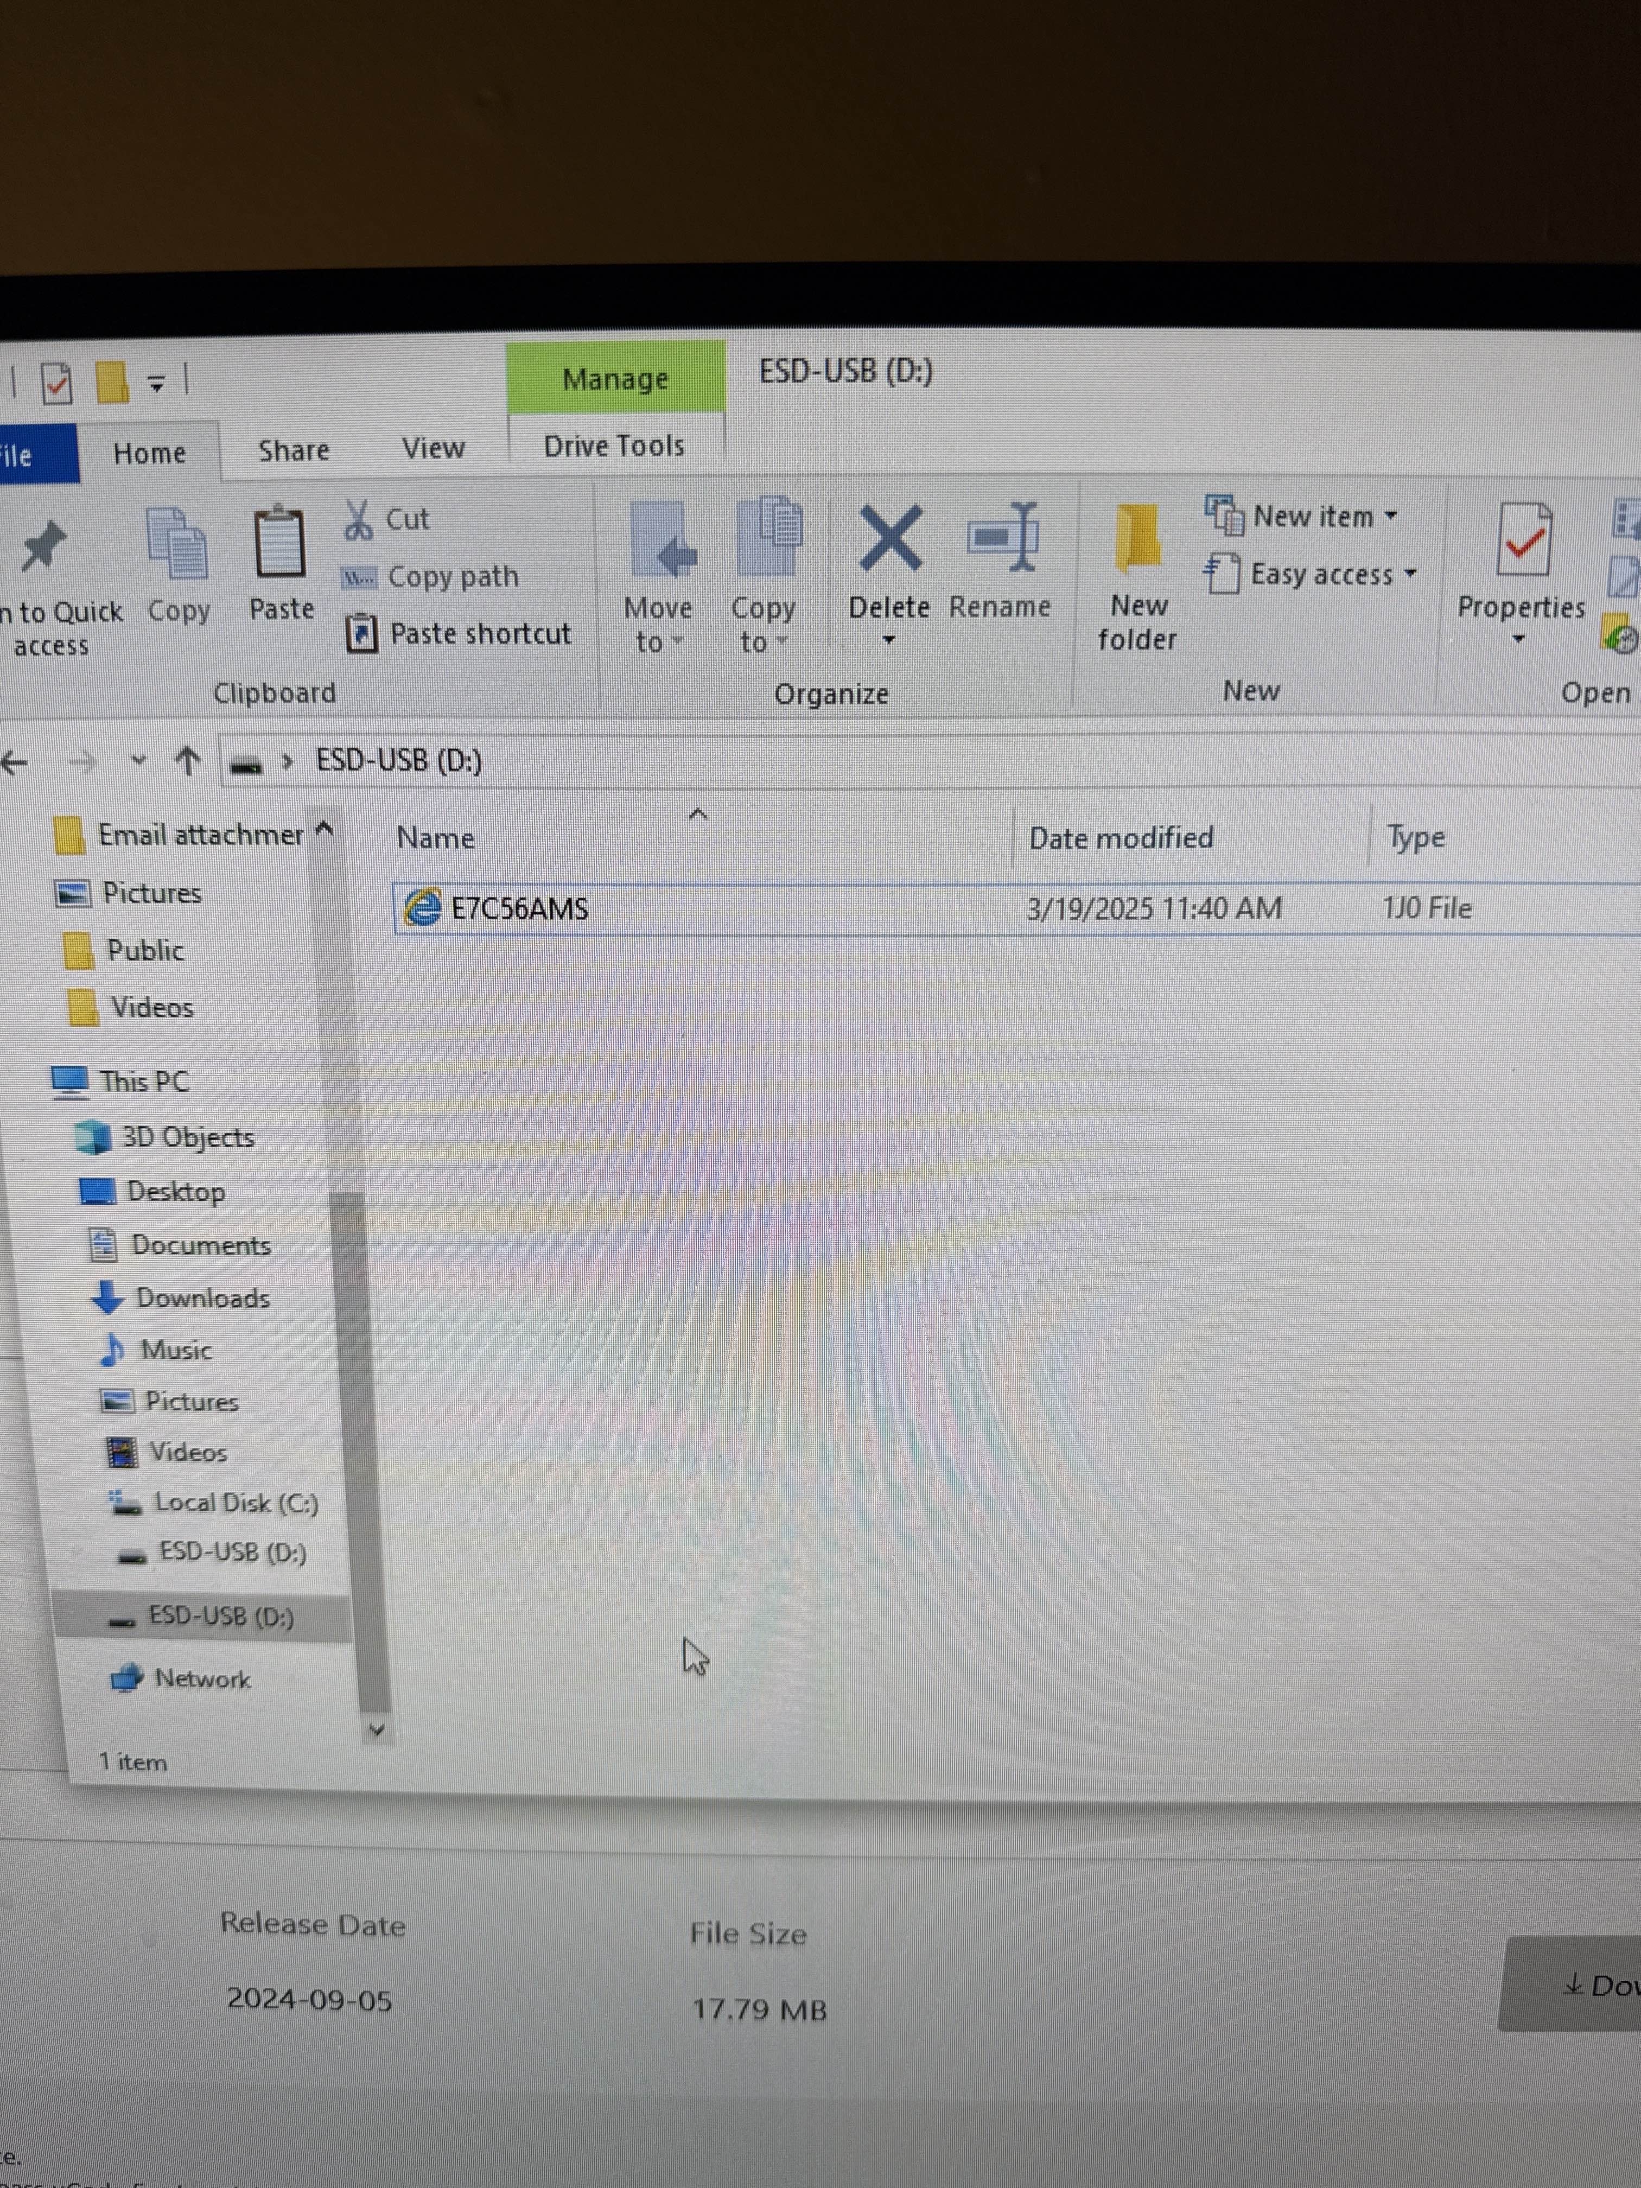Switch to the Home tab
The height and width of the screenshot is (2188, 1641).
(149, 453)
